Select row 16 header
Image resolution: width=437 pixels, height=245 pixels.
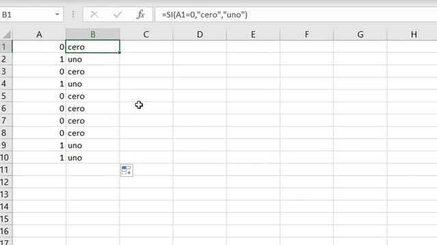click(x=6, y=231)
